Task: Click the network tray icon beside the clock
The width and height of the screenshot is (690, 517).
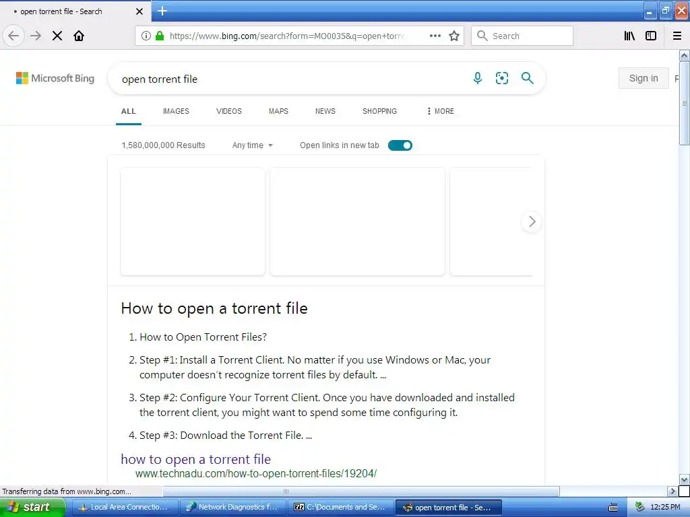Action: coord(639,507)
